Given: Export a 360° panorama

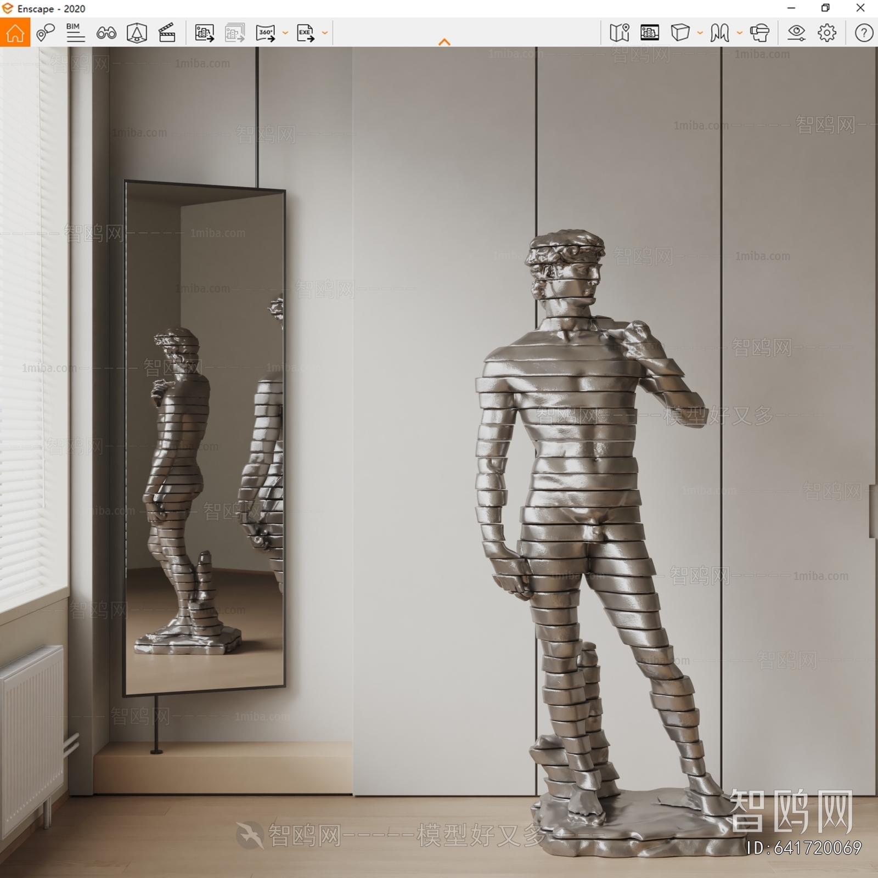Looking at the screenshot, I should (x=266, y=33).
